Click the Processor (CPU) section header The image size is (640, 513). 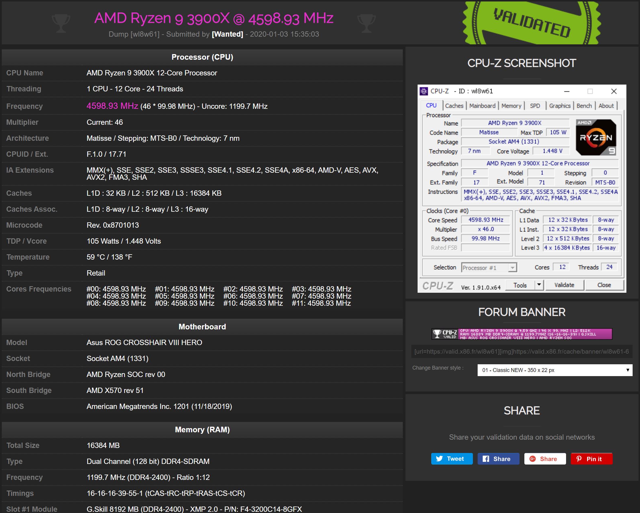point(202,57)
